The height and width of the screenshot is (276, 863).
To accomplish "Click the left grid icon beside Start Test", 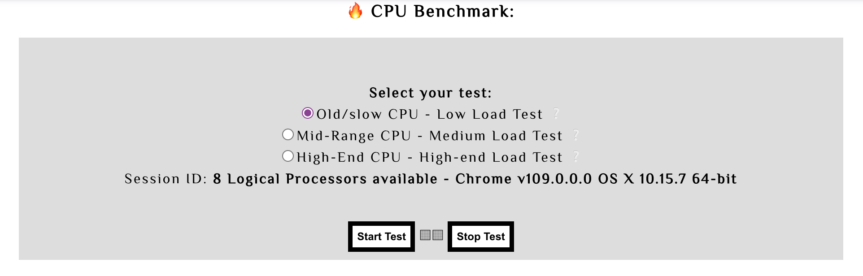I will 424,235.
